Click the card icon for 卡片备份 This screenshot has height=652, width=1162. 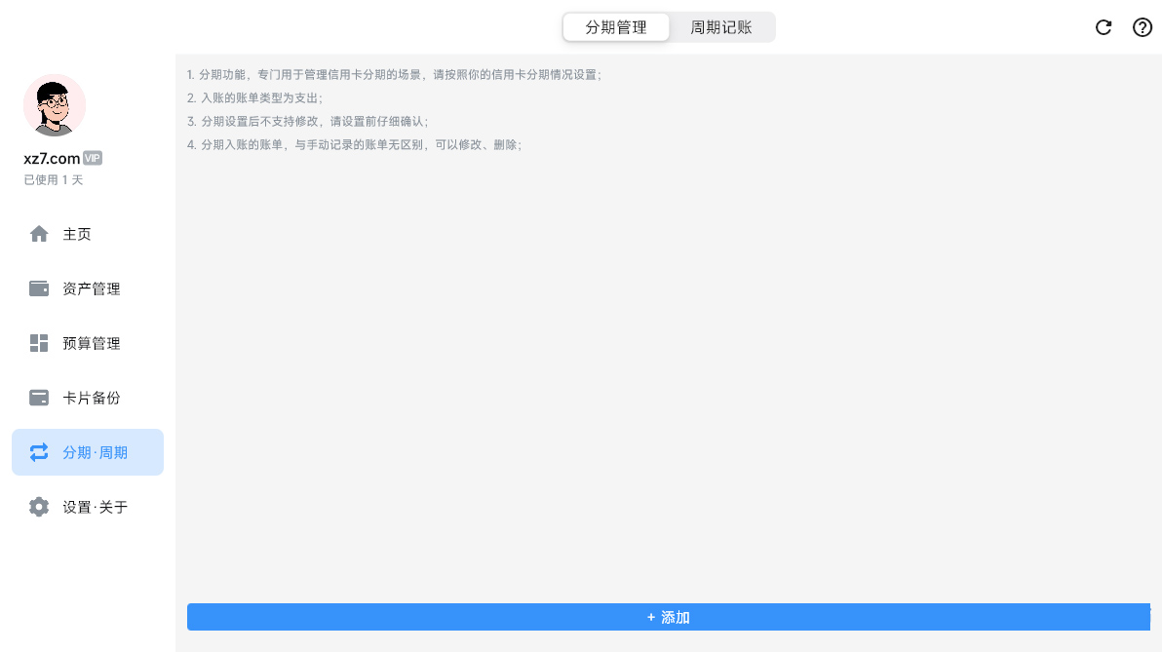pyautogui.click(x=39, y=398)
